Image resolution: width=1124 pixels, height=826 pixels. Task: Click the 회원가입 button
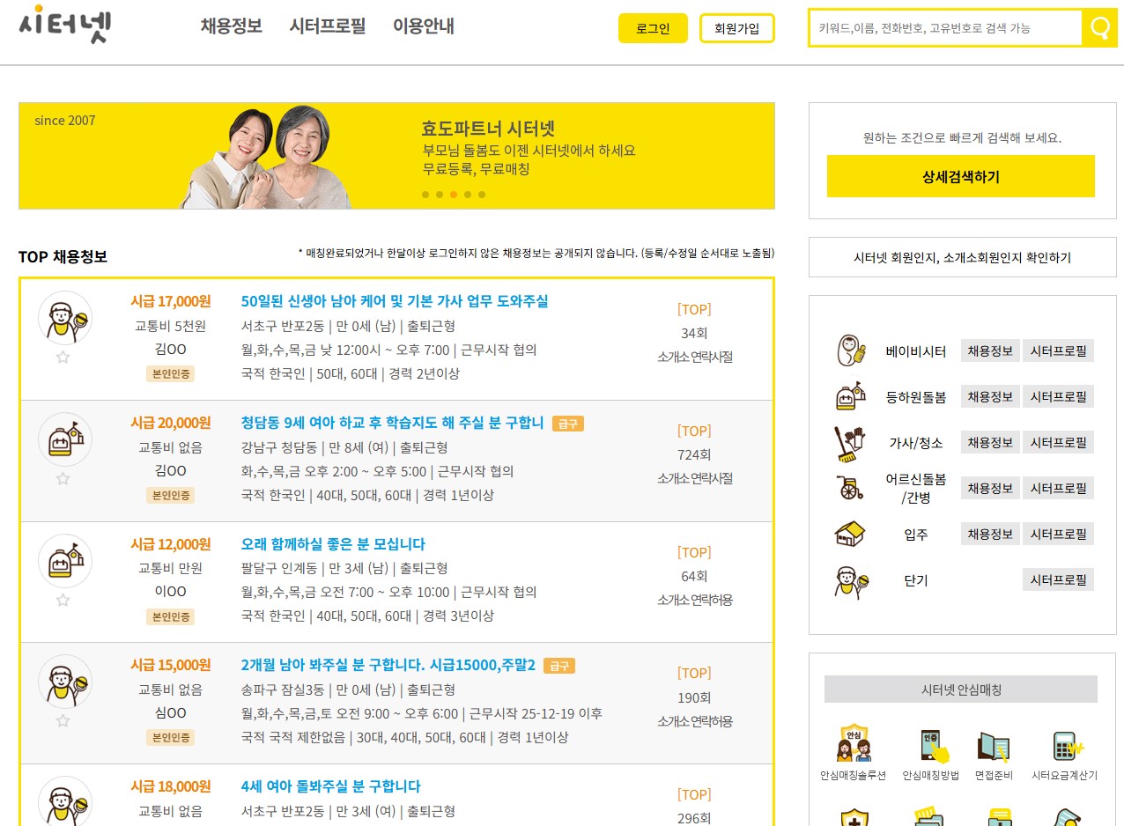pyautogui.click(x=736, y=27)
